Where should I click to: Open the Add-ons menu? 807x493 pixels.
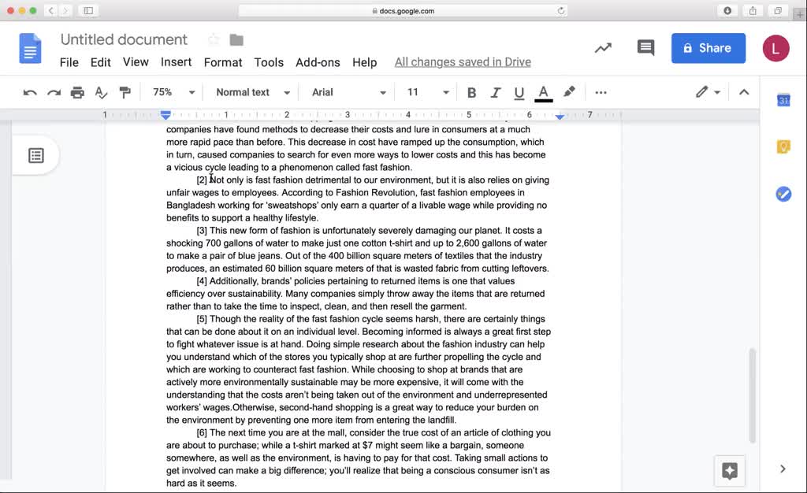[x=318, y=62]
